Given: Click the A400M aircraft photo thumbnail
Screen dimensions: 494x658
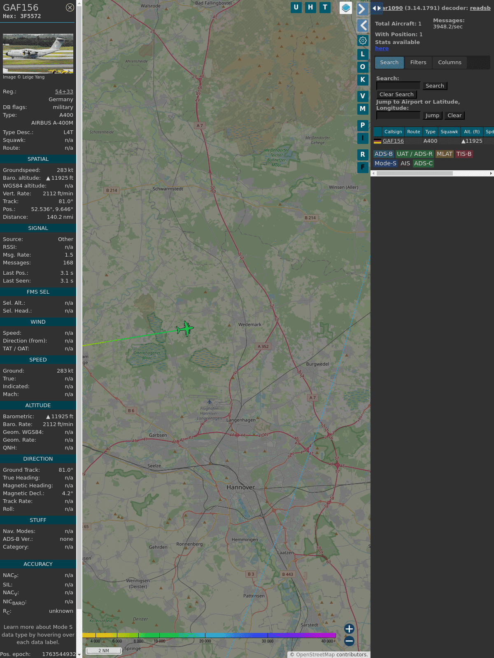Looking at the screenshot, I should [38, 53].
